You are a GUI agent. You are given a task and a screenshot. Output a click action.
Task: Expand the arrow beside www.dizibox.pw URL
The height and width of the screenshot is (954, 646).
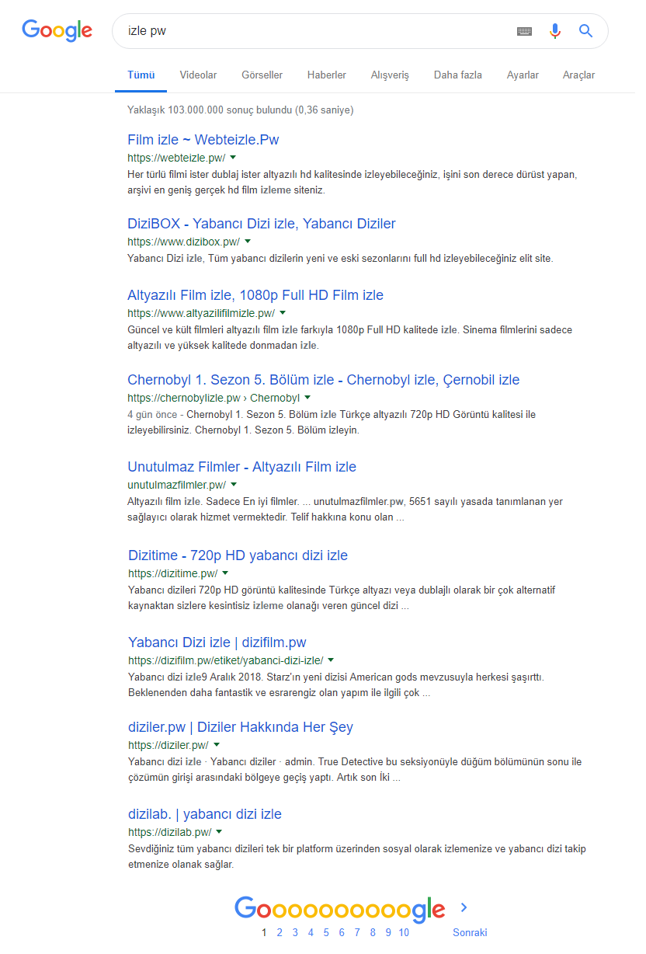[248, 241]
